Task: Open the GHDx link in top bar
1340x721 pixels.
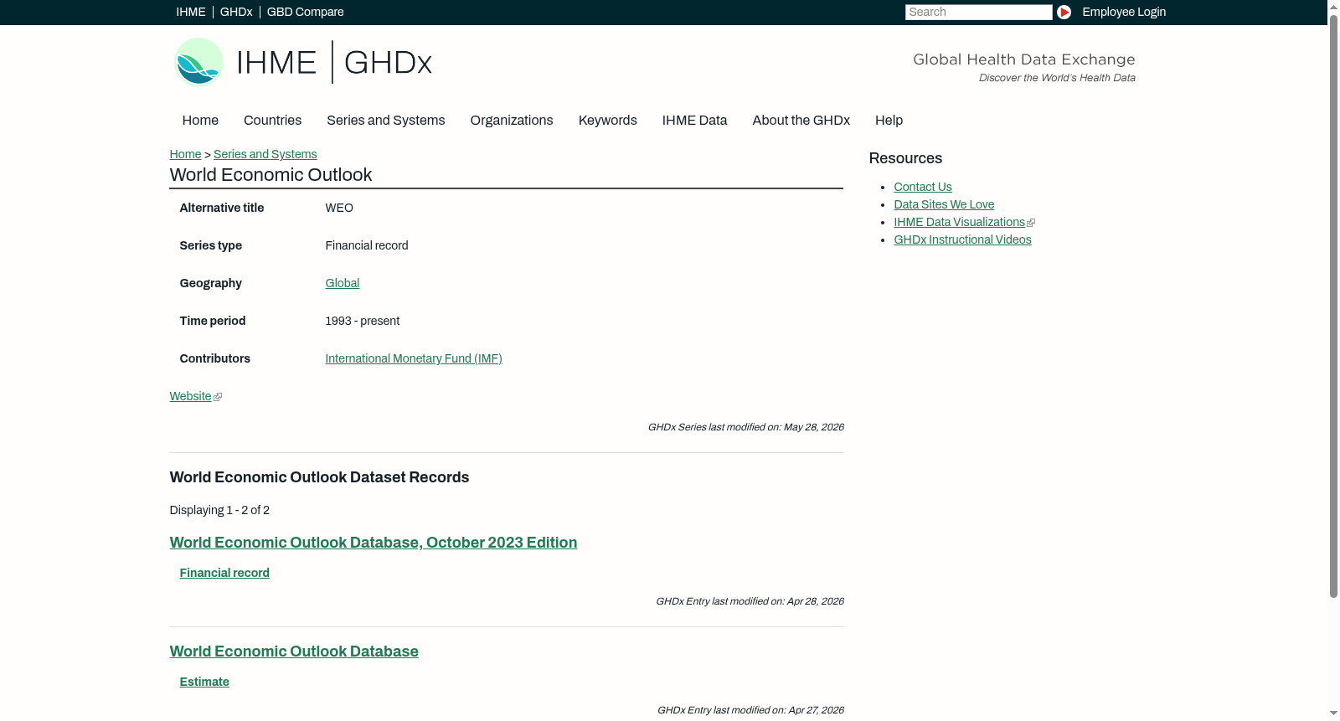Action: pos(236,12)
